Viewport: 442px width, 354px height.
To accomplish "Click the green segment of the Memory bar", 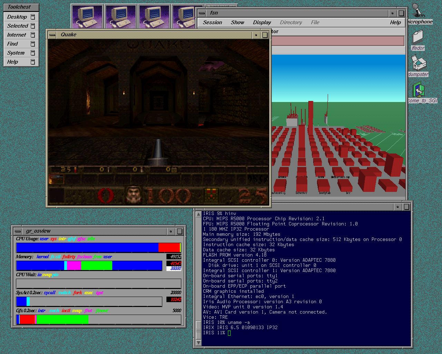I will tap(97, 265).
